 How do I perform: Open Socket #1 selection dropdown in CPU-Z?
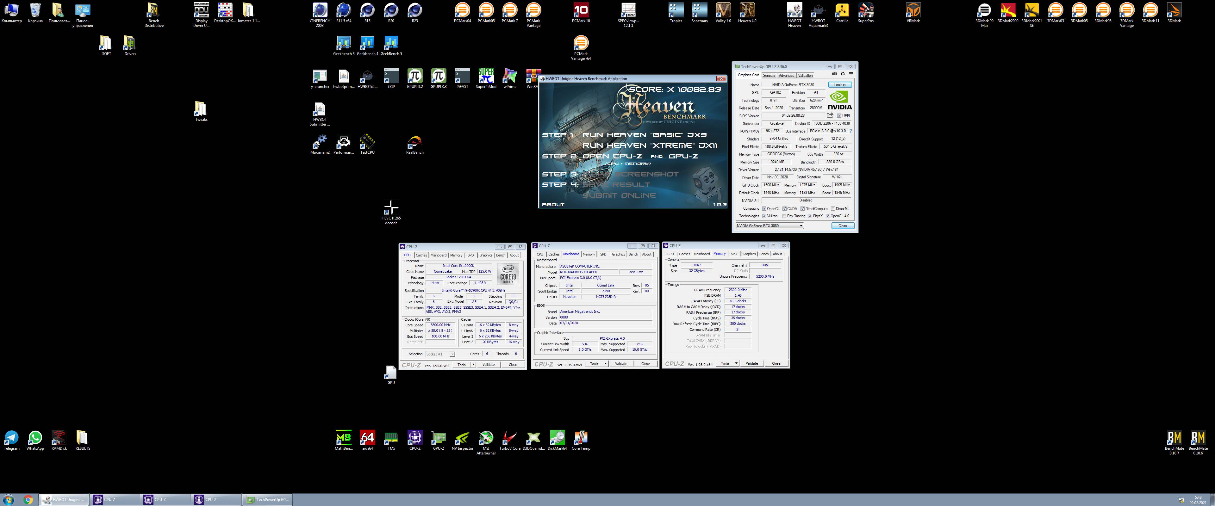tap(439, 354)
